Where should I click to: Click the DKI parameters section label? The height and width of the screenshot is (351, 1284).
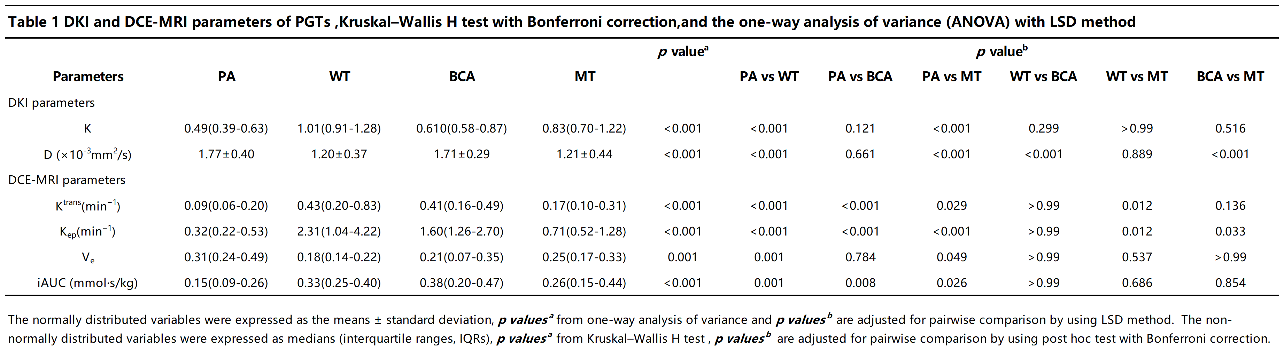tap(51, 103)
